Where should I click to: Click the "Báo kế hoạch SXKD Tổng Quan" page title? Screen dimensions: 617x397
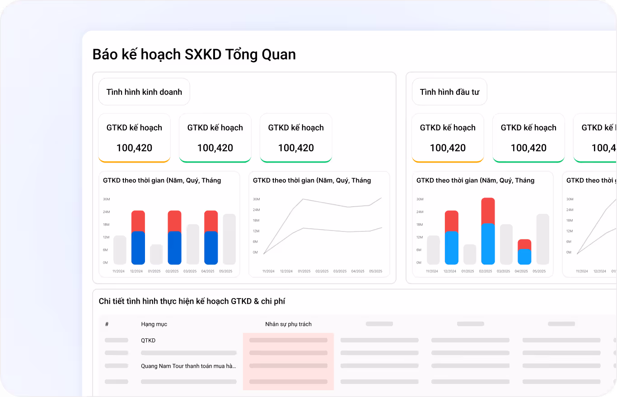pos(194,55)
